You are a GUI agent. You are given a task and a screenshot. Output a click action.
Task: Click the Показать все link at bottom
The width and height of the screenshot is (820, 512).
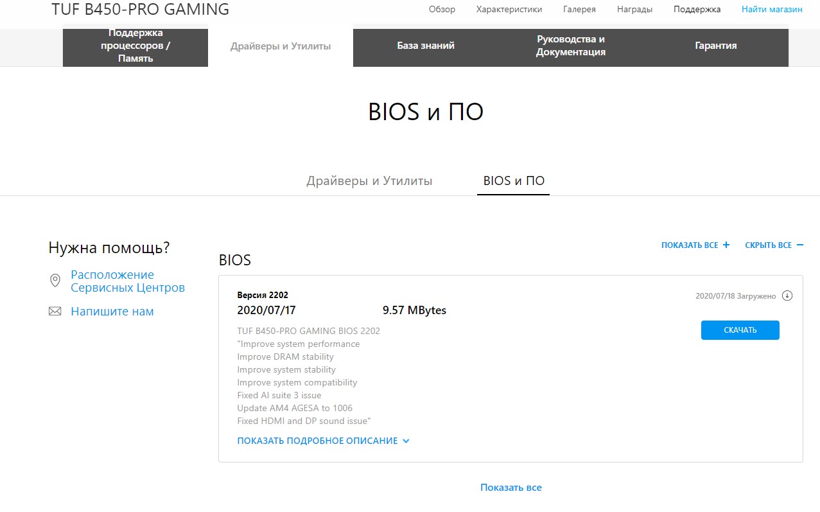pyautogui.click(x=511, y=488)
